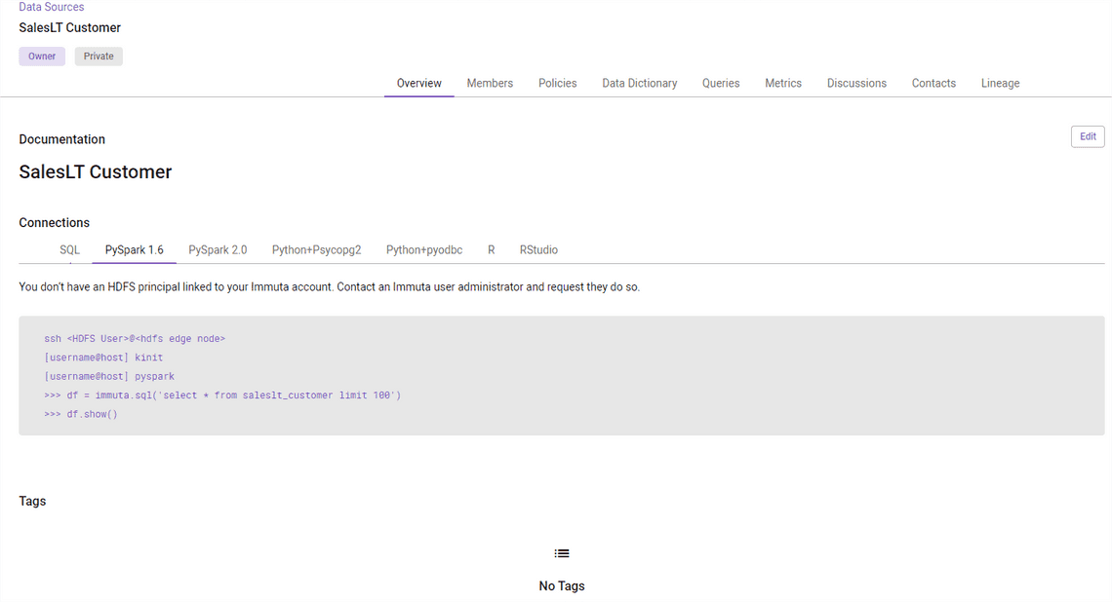Click the 'No Tags' text
This screenshot has width=1112, height=602.
[562, 586]
